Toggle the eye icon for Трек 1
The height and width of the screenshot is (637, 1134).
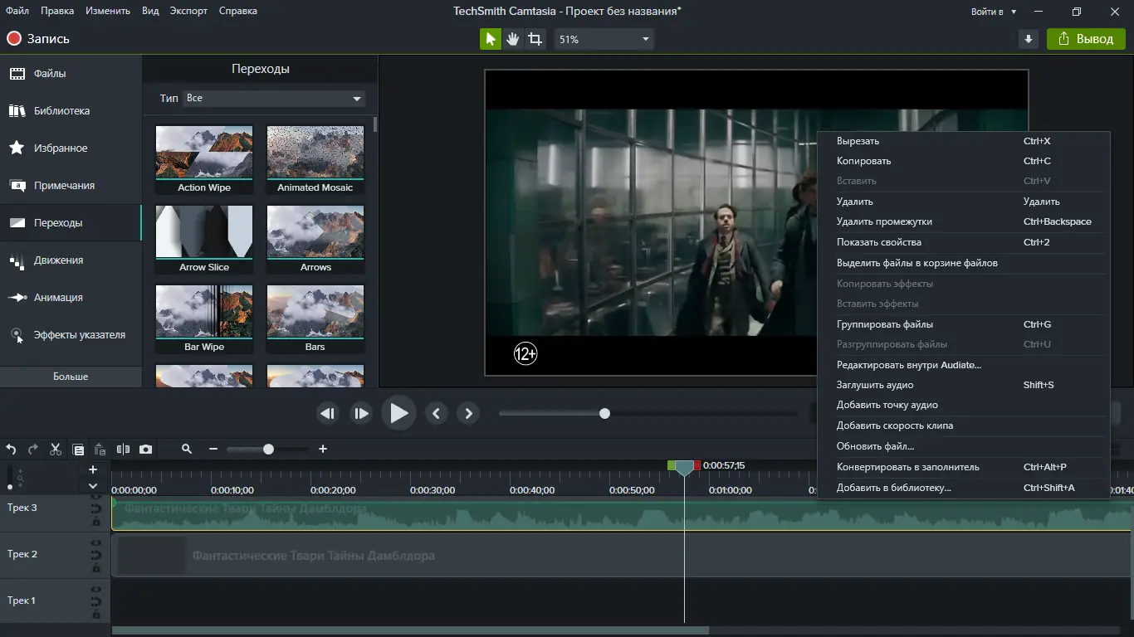tap(96, 590)
